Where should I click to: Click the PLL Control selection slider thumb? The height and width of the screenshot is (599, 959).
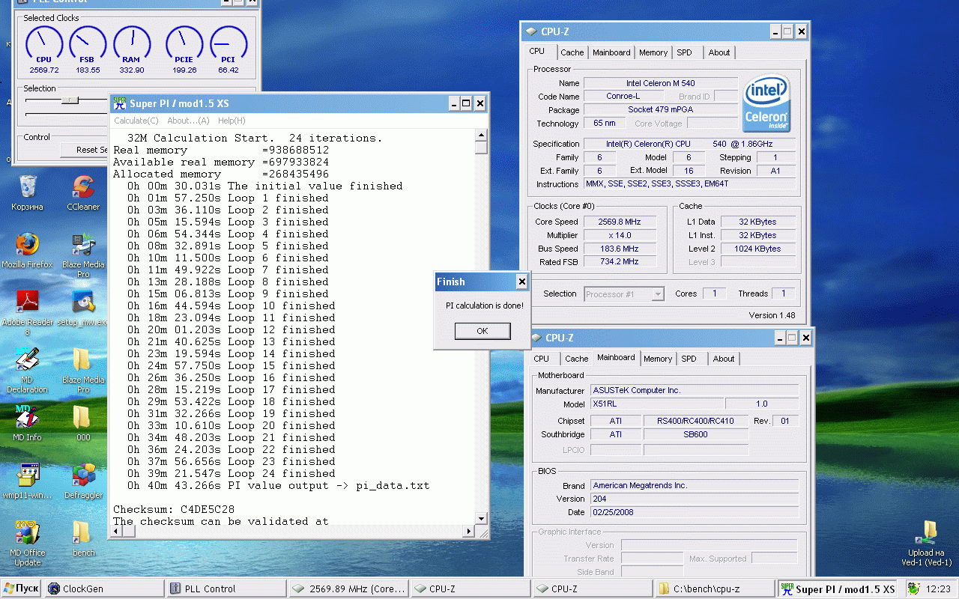click(x=70, y=100)
